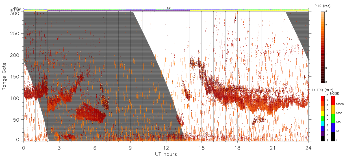Screen dimensions: 347x160
Task: Select the 'PHI0 (rad)' colorbar title
Action: tap(322, 6)
